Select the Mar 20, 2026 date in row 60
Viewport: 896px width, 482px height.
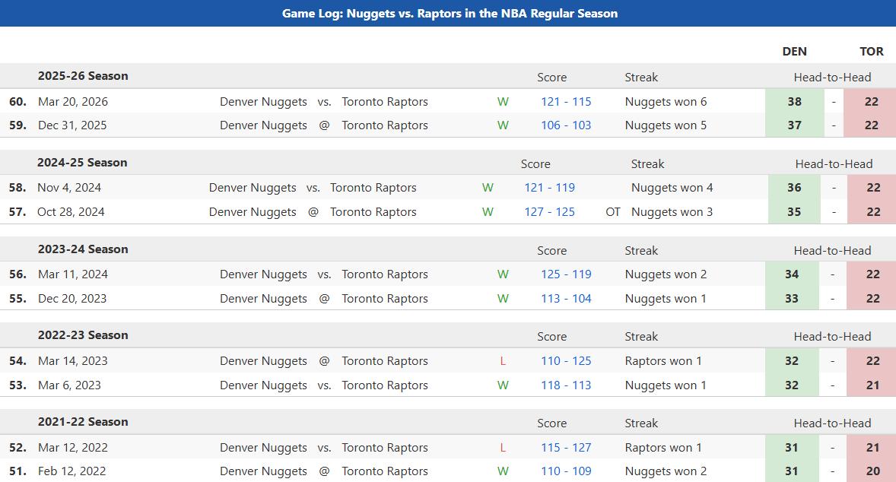(73, 102)
